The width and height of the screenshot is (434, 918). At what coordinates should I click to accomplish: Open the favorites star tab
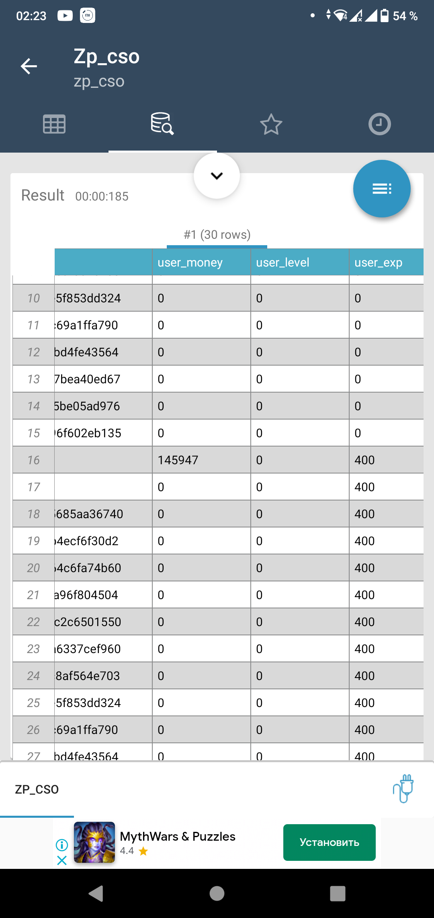point(271,124)
